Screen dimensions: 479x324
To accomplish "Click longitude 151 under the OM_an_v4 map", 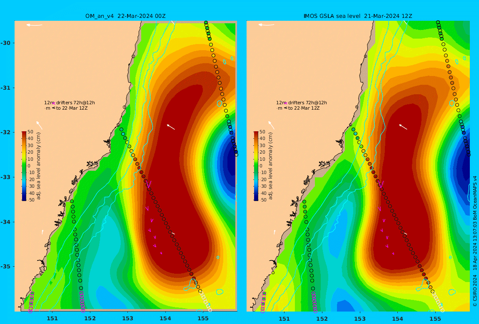I will (x=52, y=319).
